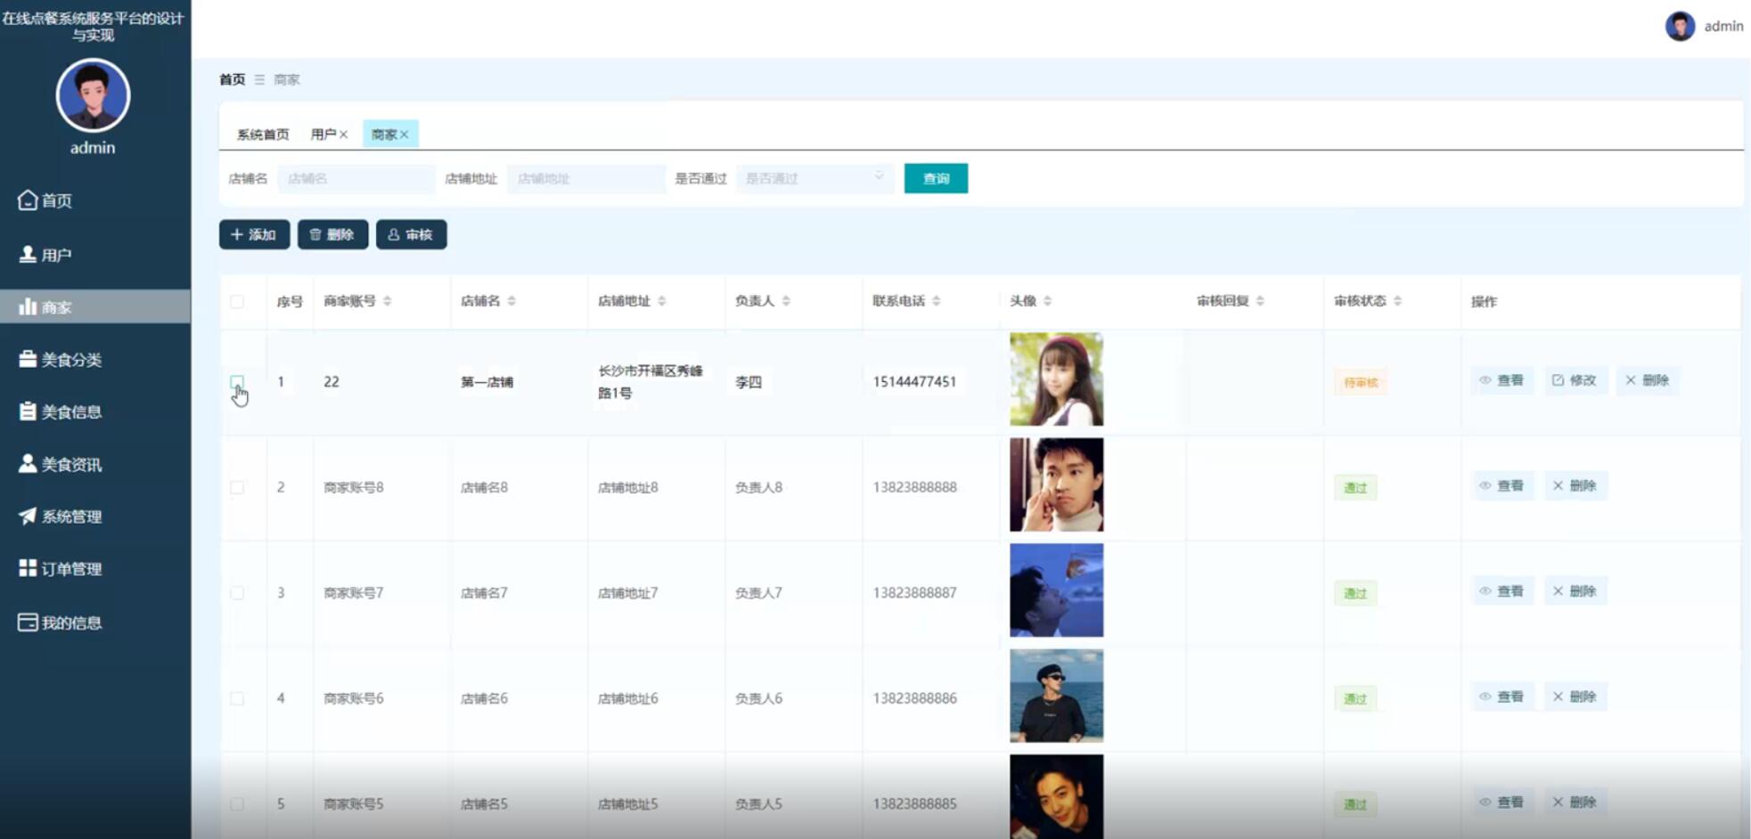Click the 审核 review button
This screenshot has width=1751, height=839.
pyautogui.click(x=411, y=234)
